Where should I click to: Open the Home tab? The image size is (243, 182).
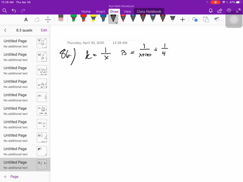click(x=86, y=12)
